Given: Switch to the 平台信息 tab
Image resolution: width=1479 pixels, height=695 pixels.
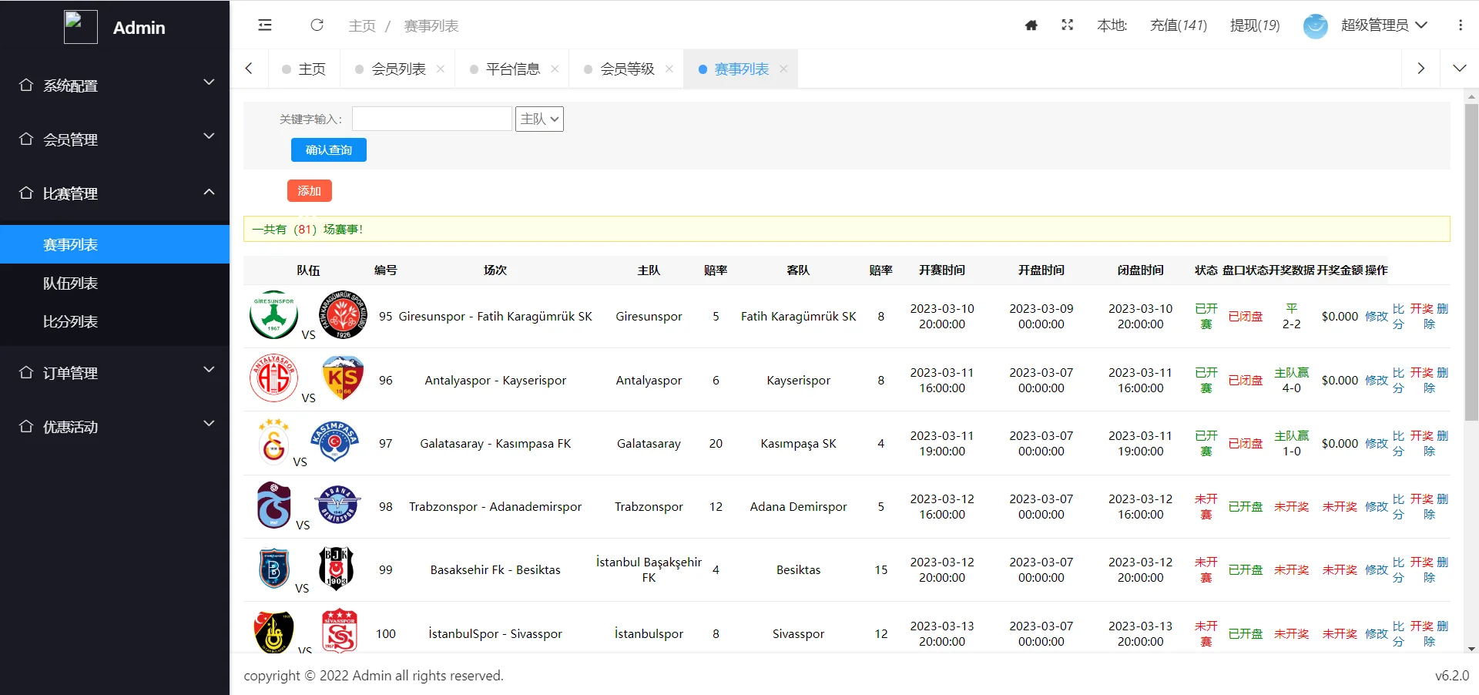Looking at the screenshot, I should click(x=512, y=69).
